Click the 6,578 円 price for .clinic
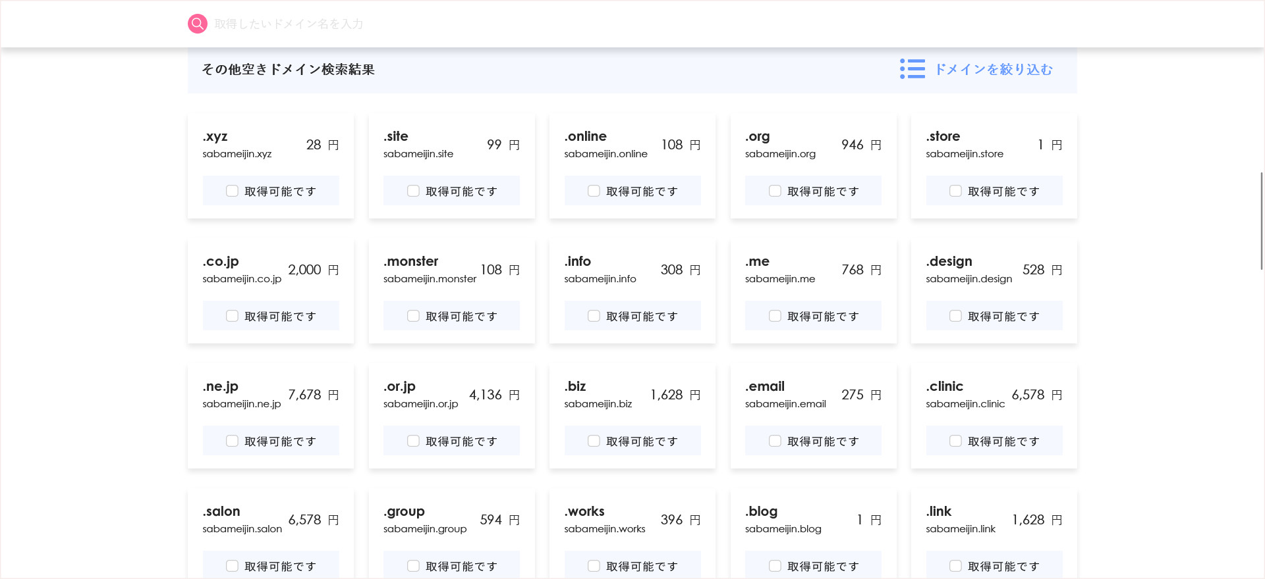Viewport: 1265px width, 579px height. coord(1037,395)
